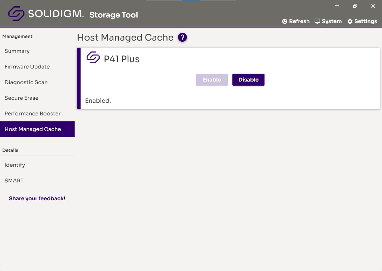Click the Management section heading
The image size is (382, 271).
(x=17, y=36)
